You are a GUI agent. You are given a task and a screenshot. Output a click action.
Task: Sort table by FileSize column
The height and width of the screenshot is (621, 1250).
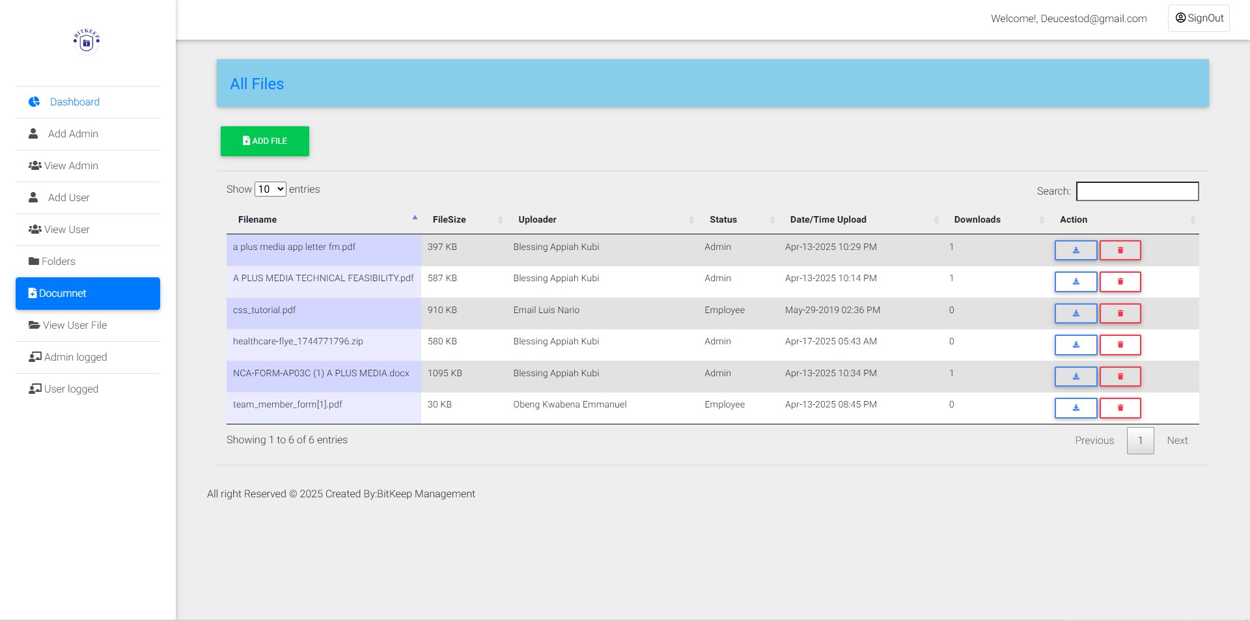point(449,220)
